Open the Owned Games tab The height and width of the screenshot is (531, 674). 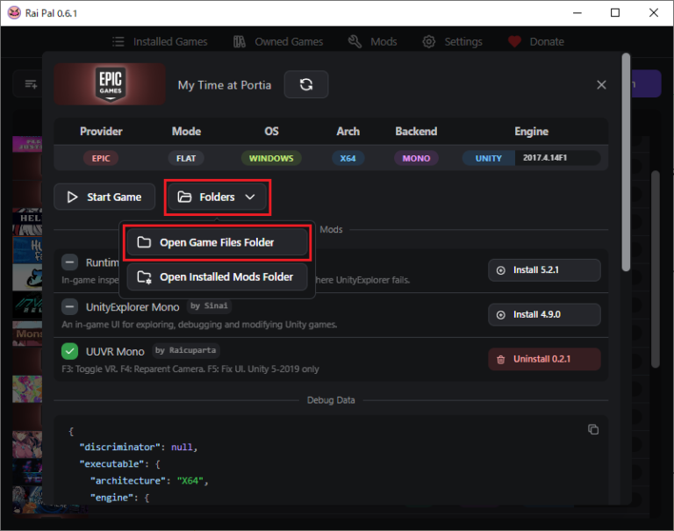(278, 41)
